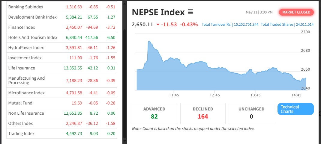Open the Microfinance Index row
The width and height of the screenshot is (321, 144).
click(x=26, y=93)
